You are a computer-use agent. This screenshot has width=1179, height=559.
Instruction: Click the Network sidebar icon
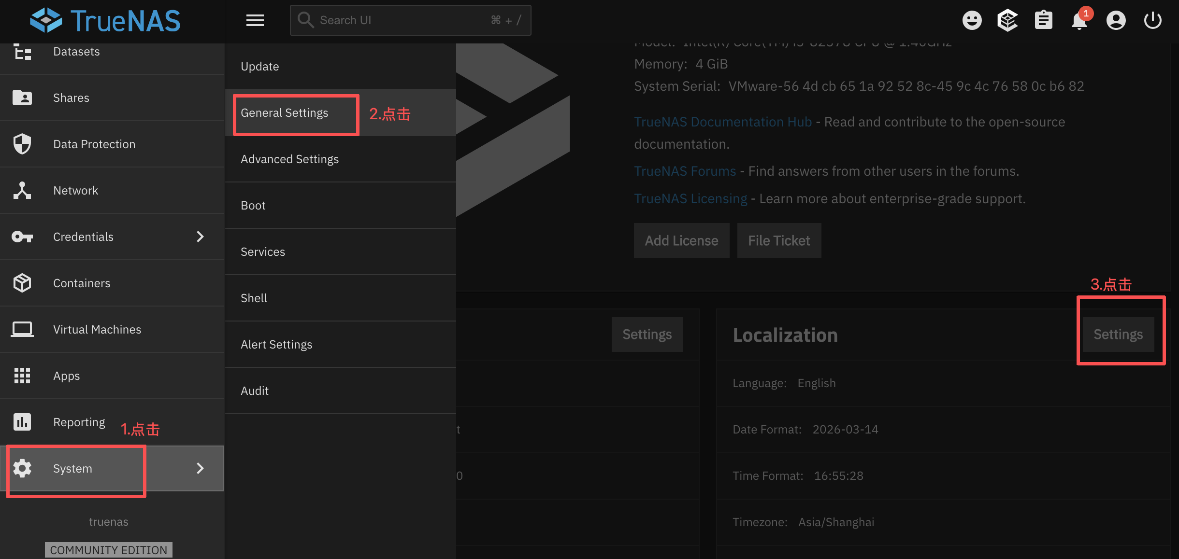click(22, 191)
